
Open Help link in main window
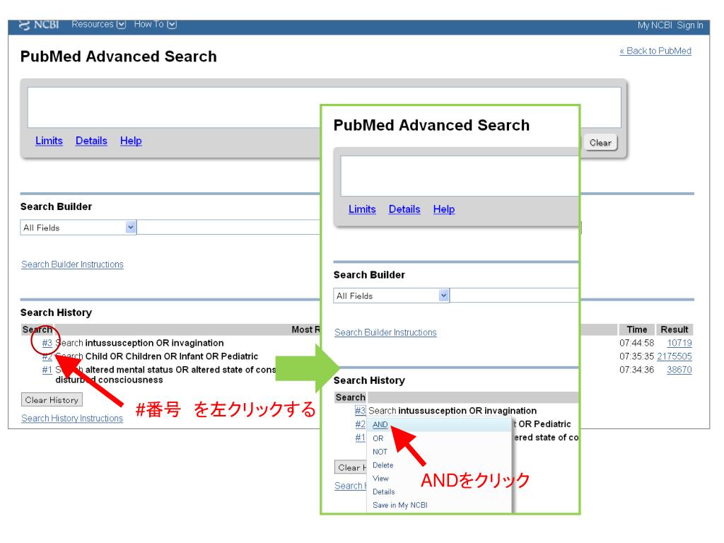pos(131,141)
